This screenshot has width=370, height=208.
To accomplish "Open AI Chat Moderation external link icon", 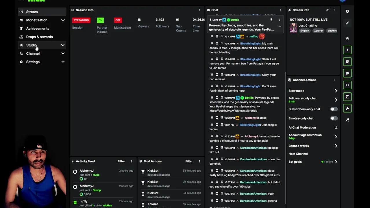I will [336, 127].
